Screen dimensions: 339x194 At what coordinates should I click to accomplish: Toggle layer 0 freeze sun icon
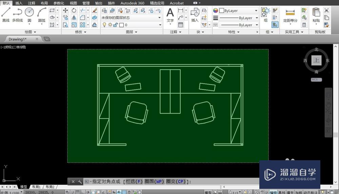(110, 25)
